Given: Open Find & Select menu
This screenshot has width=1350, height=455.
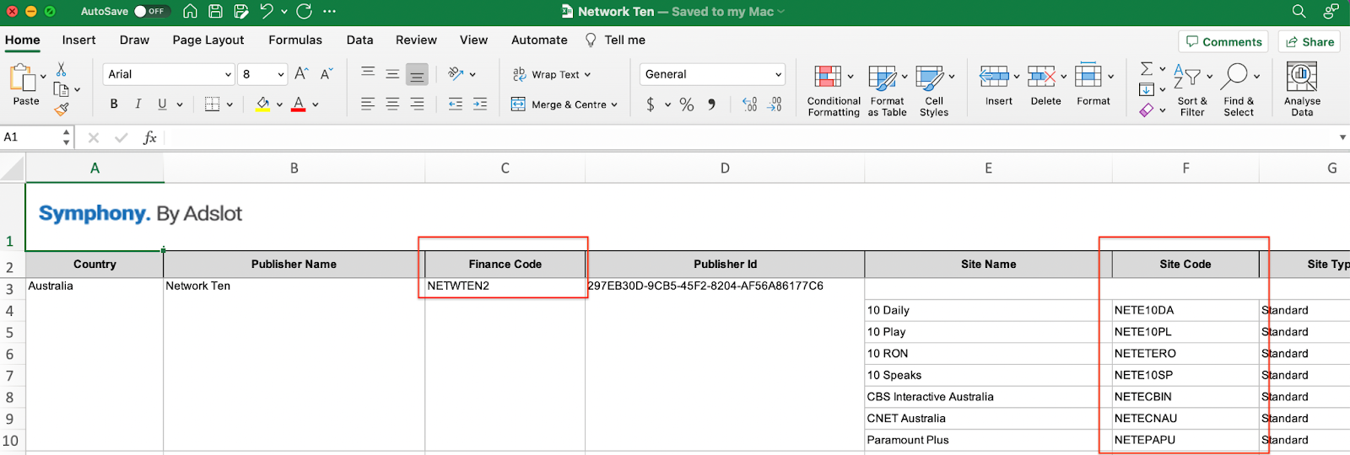Looking at the screenshot, I should tap(1239, 91).
